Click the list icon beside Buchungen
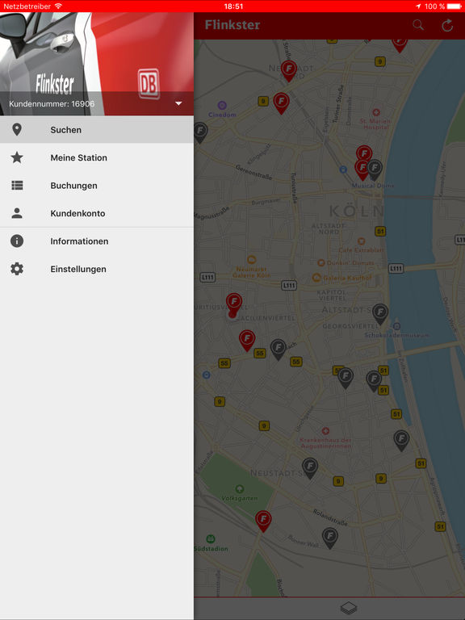The height and width of the screenshot is (620, 465). point(17,185)
